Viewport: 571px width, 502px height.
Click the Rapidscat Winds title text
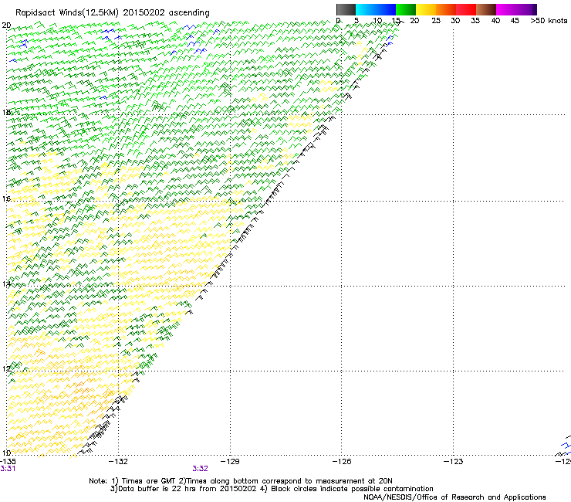tap(112, 13)
